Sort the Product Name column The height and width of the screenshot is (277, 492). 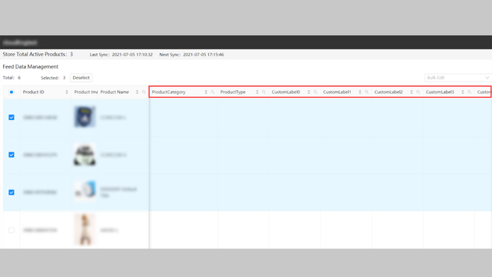click(x=137, y=92)
